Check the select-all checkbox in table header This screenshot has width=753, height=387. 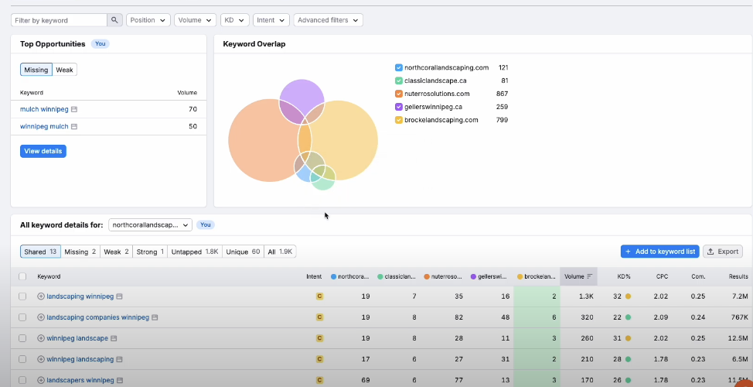[22, 276]
